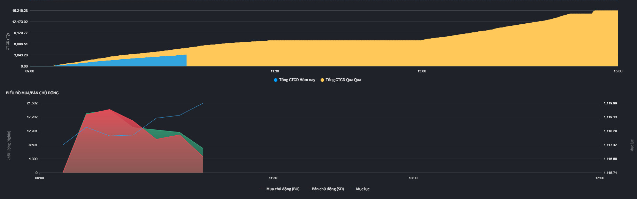This screenshot has width=637, height=199.
Task: Toggle Bán chủ động (SD) legend text
Action: (x=328, y=189)
